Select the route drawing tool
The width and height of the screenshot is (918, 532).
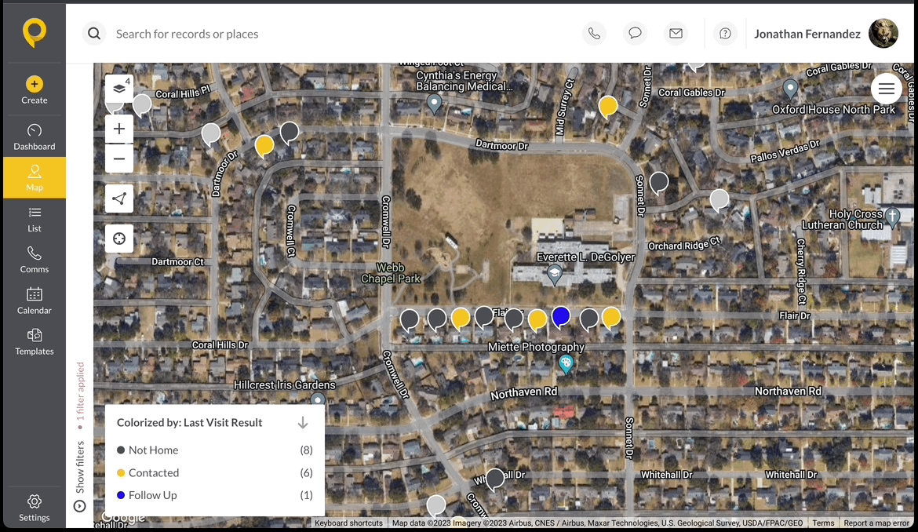click(x=119, y=199)
